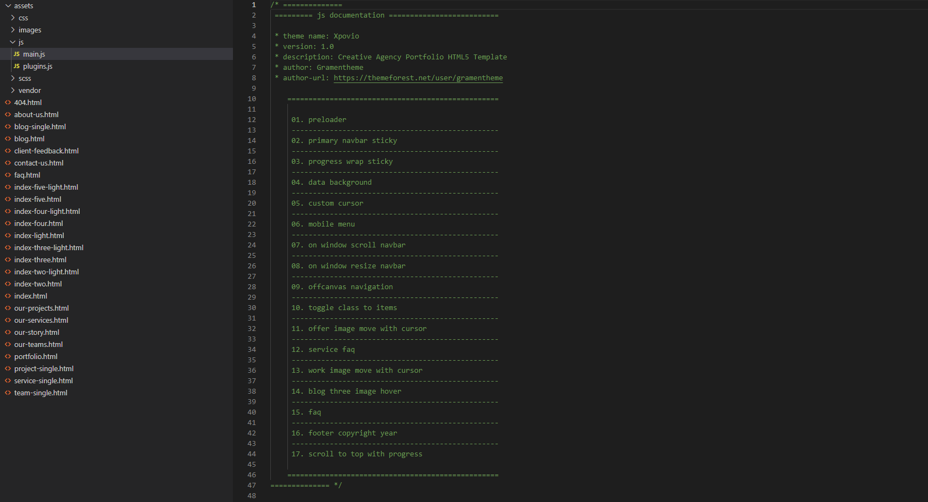928x502 pixels.
Task: Click the HTML icon next to 404.html
Action: (x=8, y=102)
